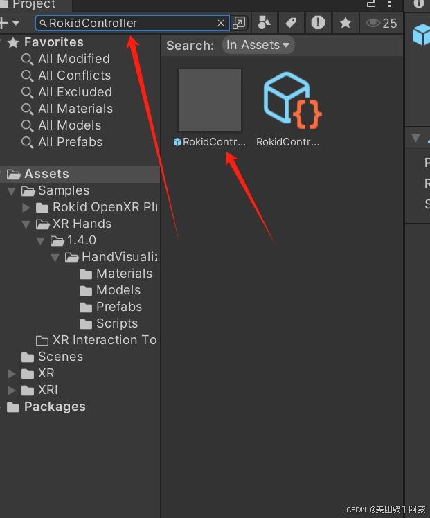Select All Modified saved search
This screenshot has width=430, height=518.
(74, 59)
